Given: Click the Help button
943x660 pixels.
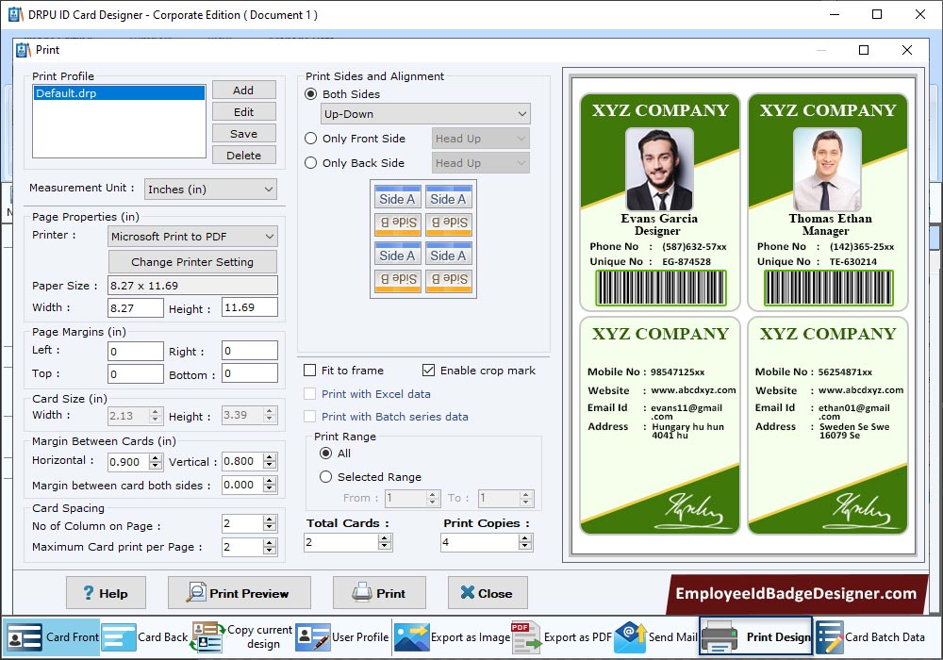Looking at the screenshot, I should (x=106, y=593).
